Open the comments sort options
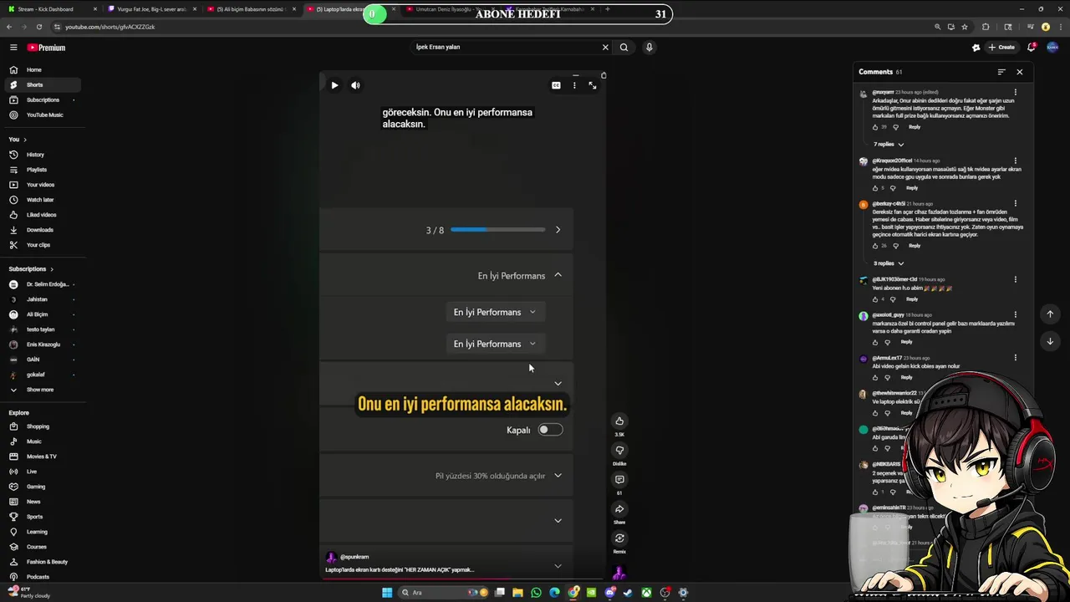The width and height of the screenshot is (1070, 602). [1001, 72]
